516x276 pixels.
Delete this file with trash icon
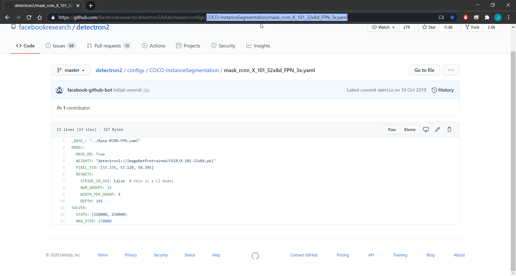click(449, 130)
